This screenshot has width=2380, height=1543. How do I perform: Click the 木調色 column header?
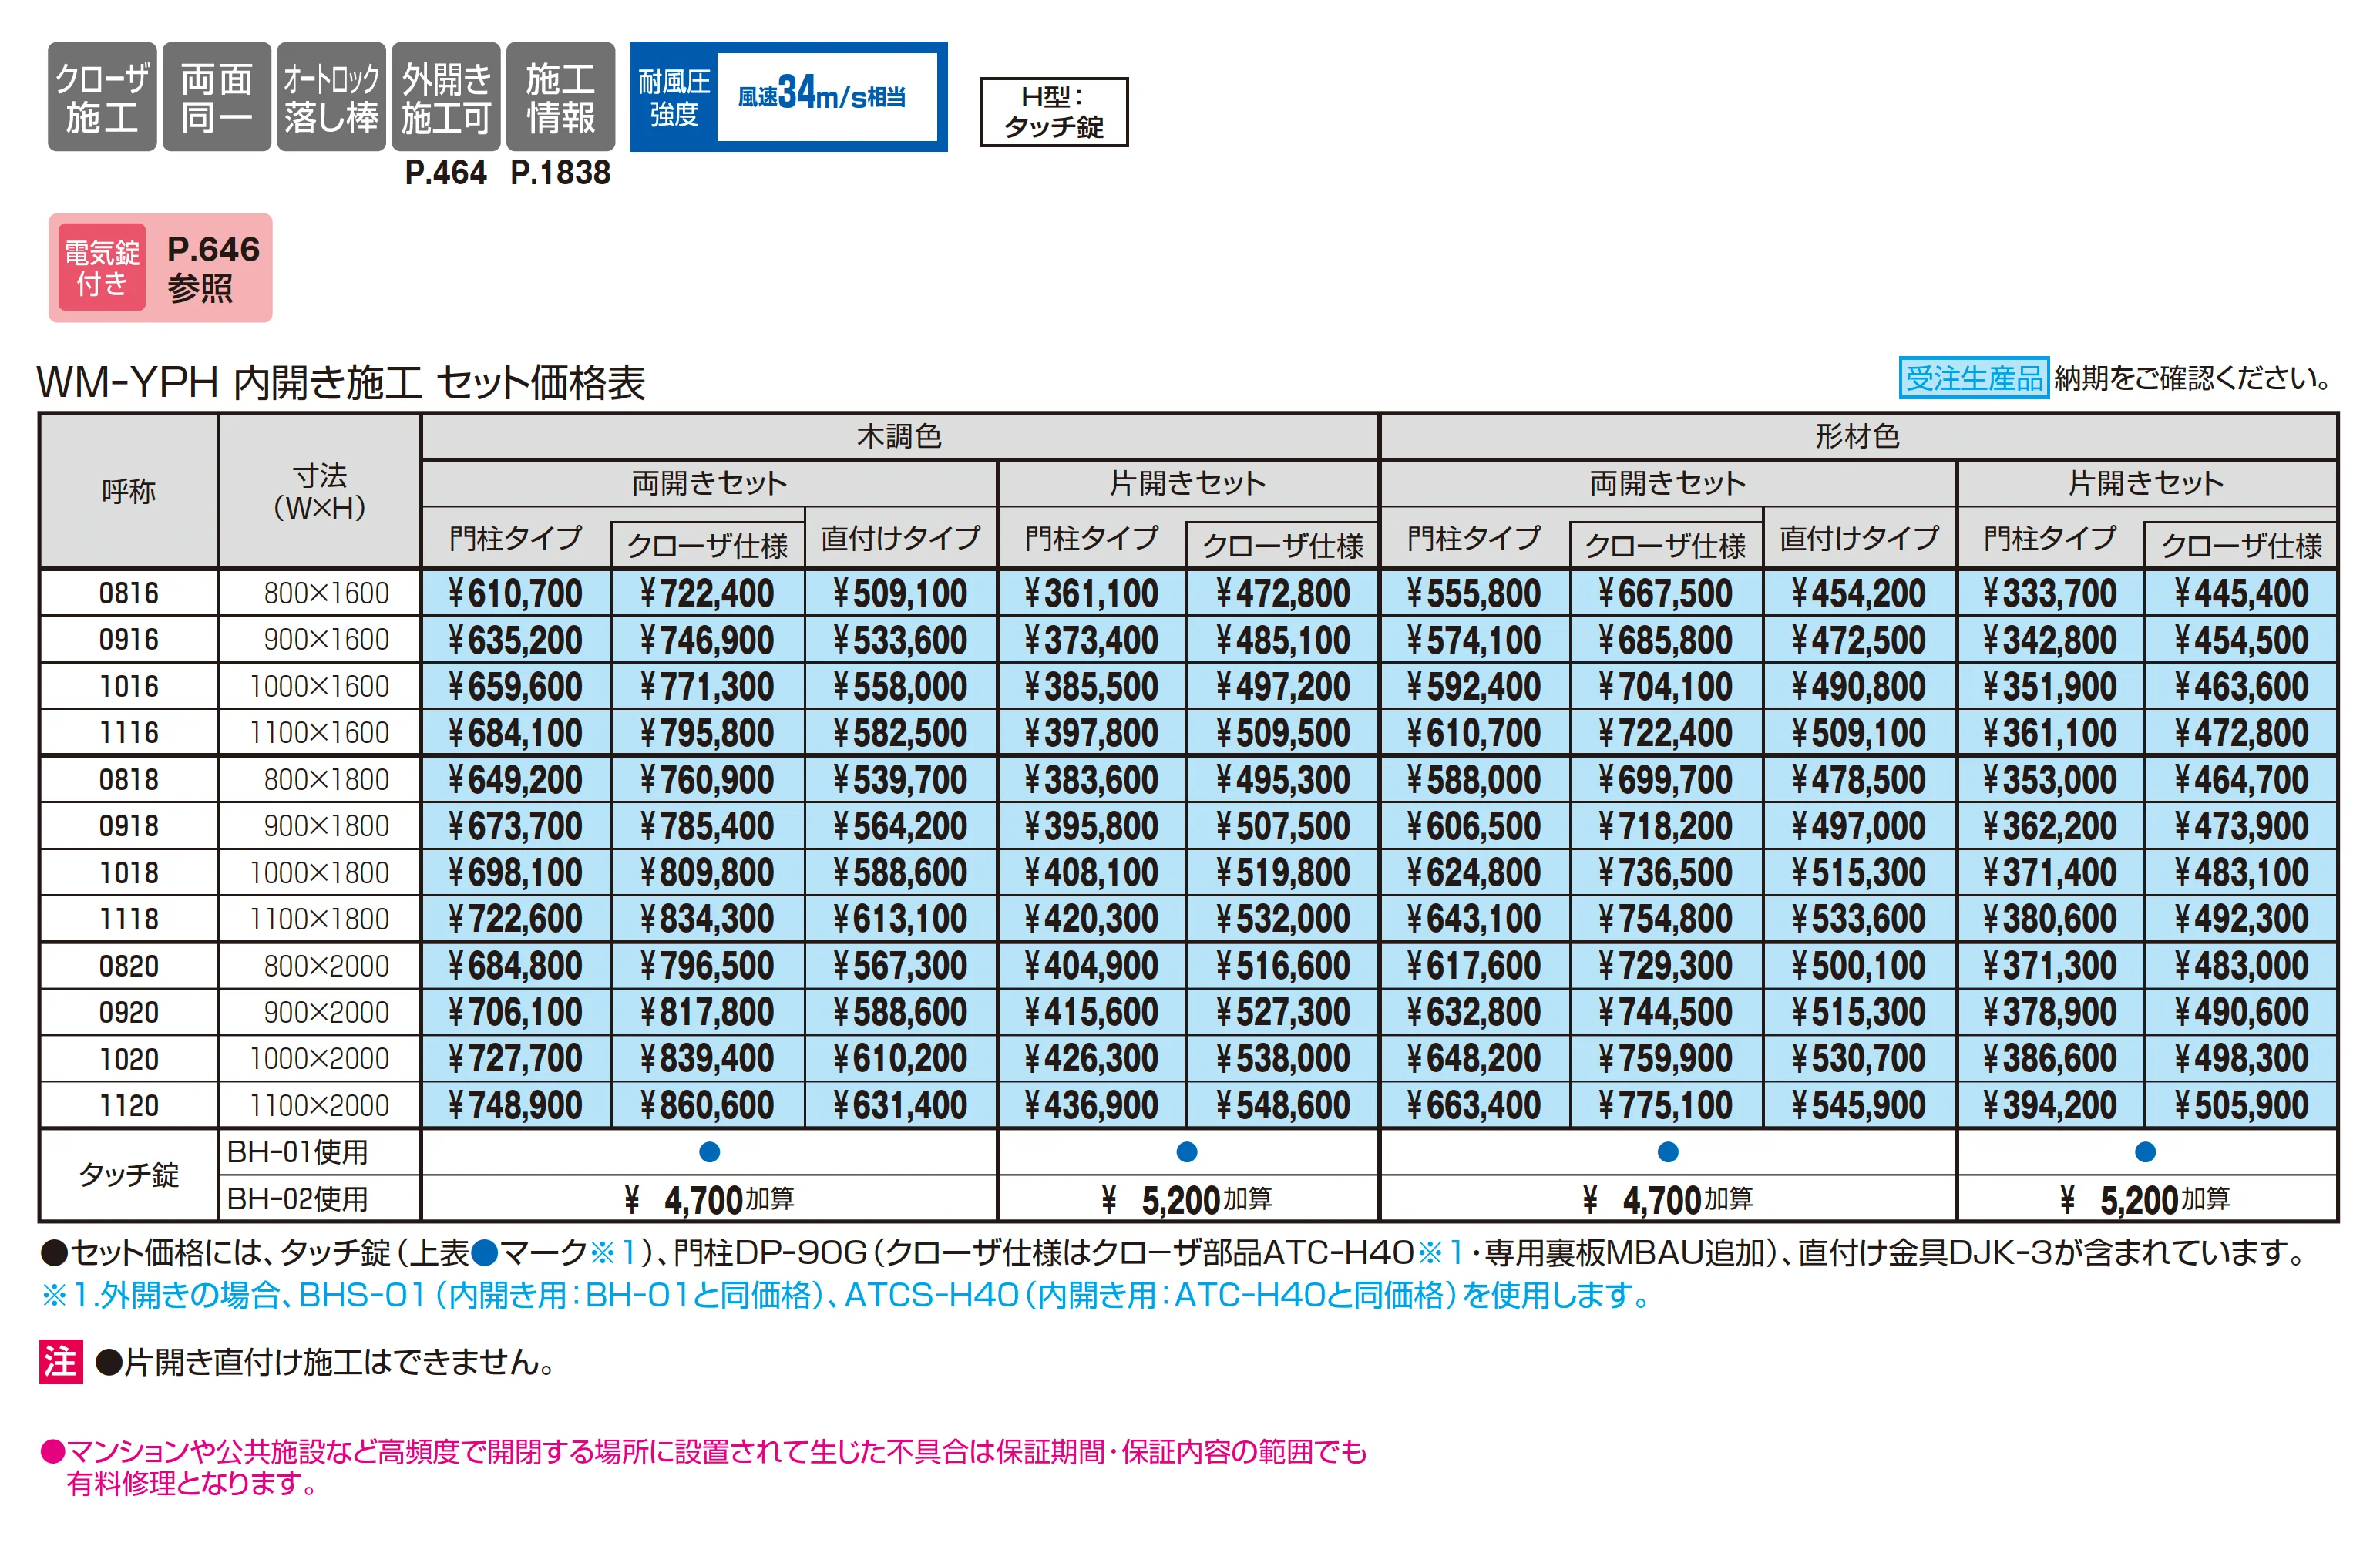[x=899, y=436]
